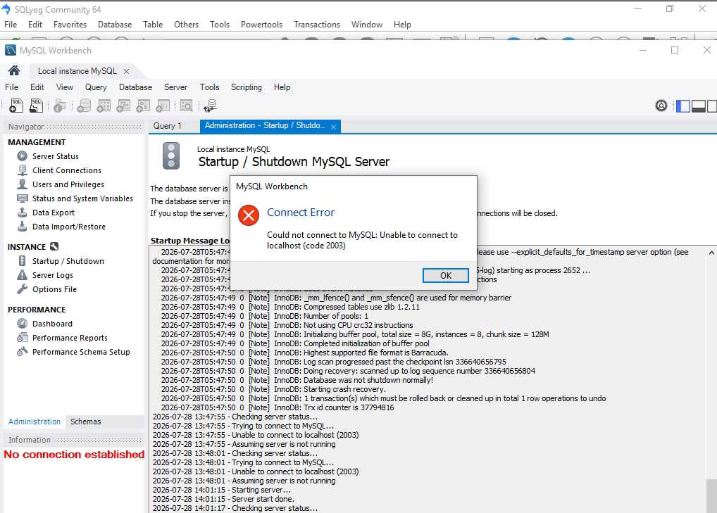The height and width of the screenshot is (513, 717).
Task: Click the red Connect Error icon
Action: pyautogui.click(x=249, y=215)
